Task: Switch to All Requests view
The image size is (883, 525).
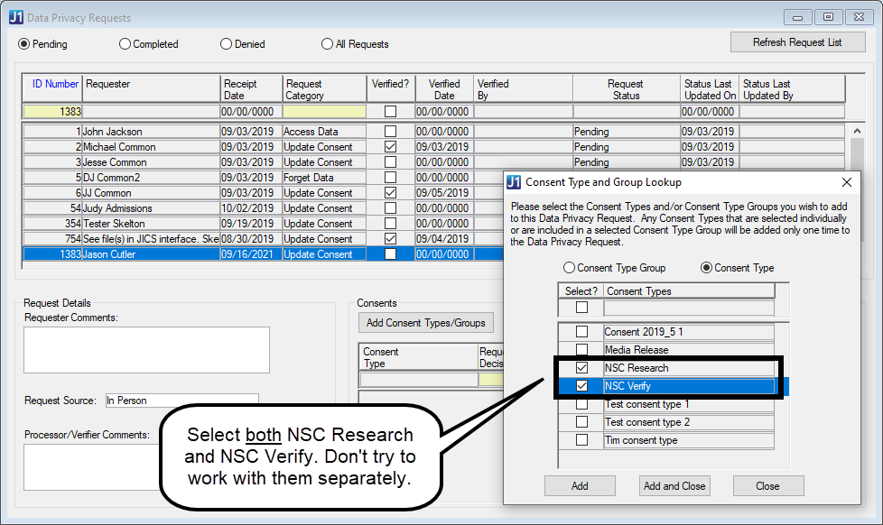Action: coord(326,44)
